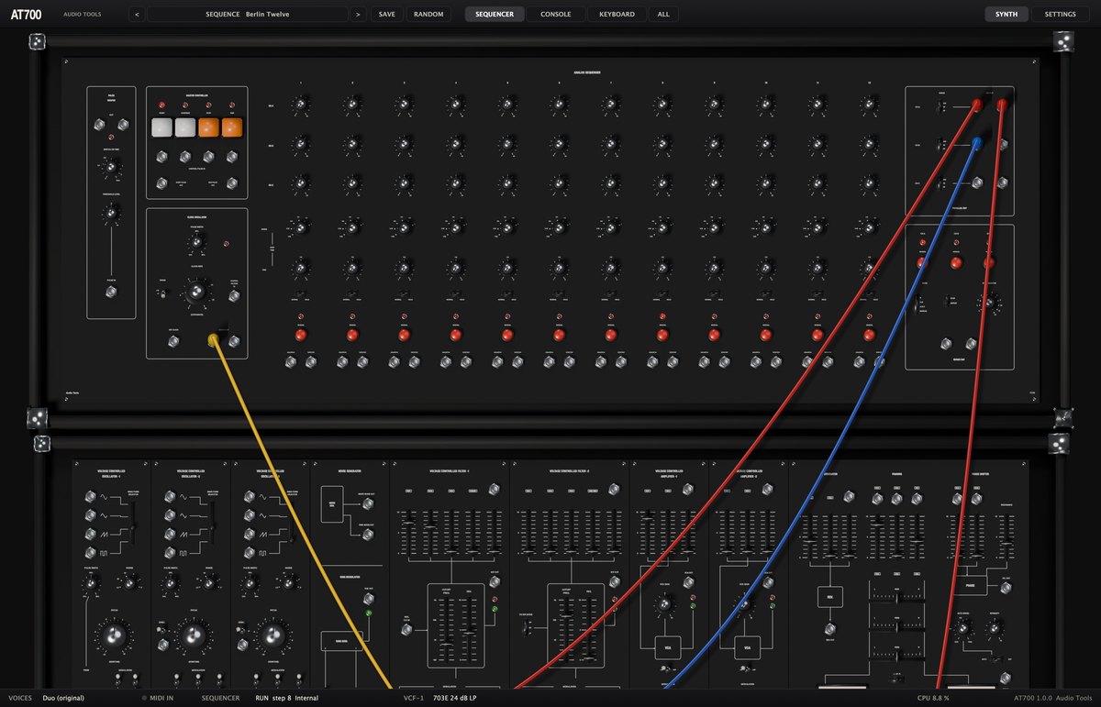Screen dimensions: 1101x707
Task: Go to next sequence with right arrow
Action: 358,15
